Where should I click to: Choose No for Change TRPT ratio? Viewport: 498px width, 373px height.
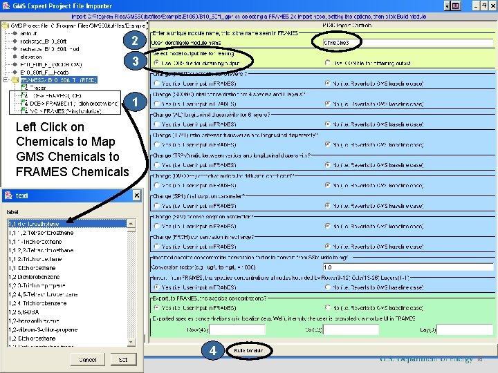[327, 144]
